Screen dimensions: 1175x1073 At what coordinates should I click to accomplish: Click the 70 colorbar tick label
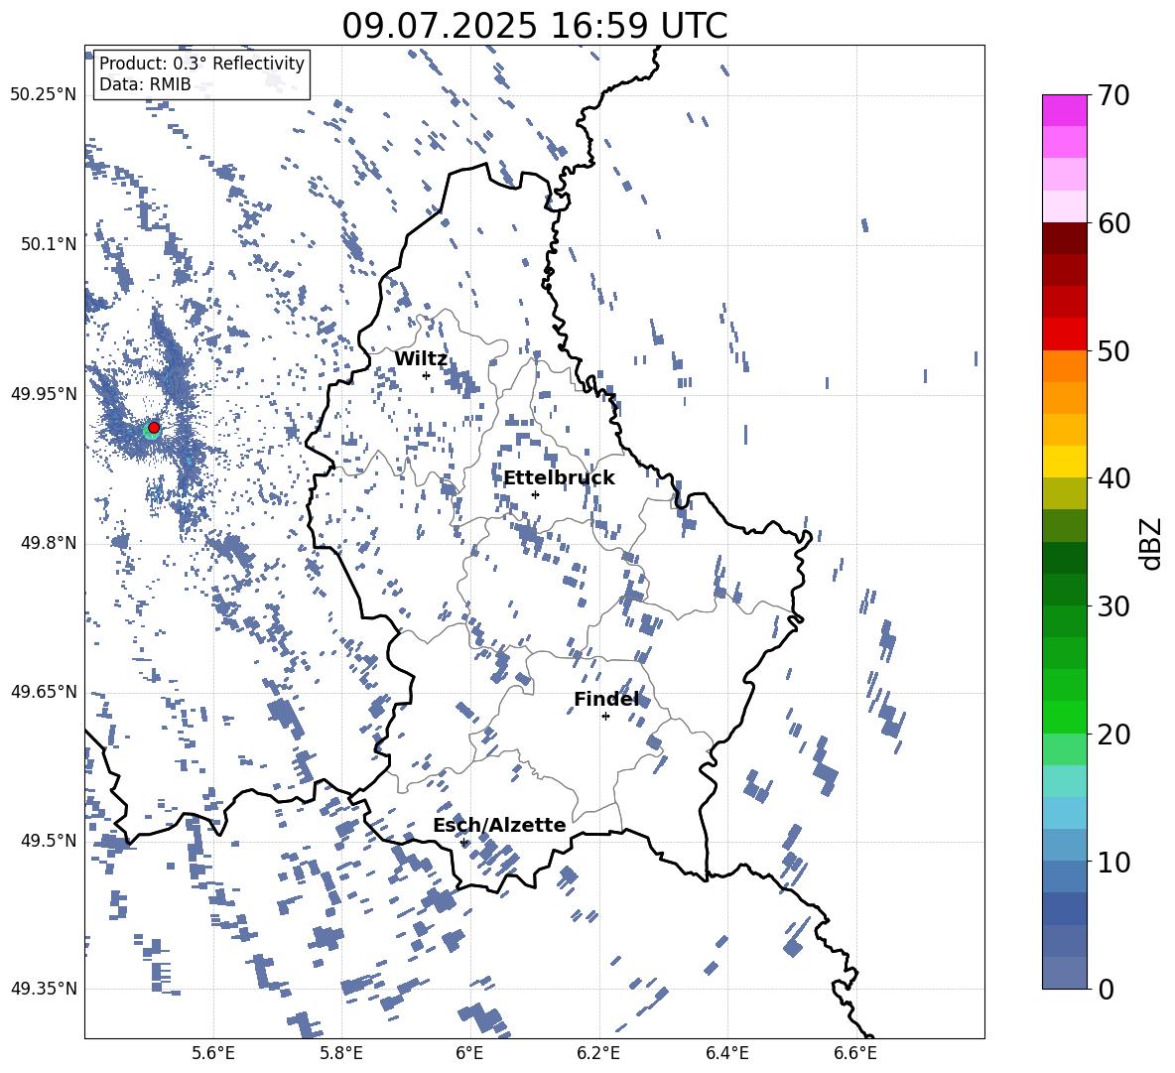pyautogui.click(x=1113, y=95)
